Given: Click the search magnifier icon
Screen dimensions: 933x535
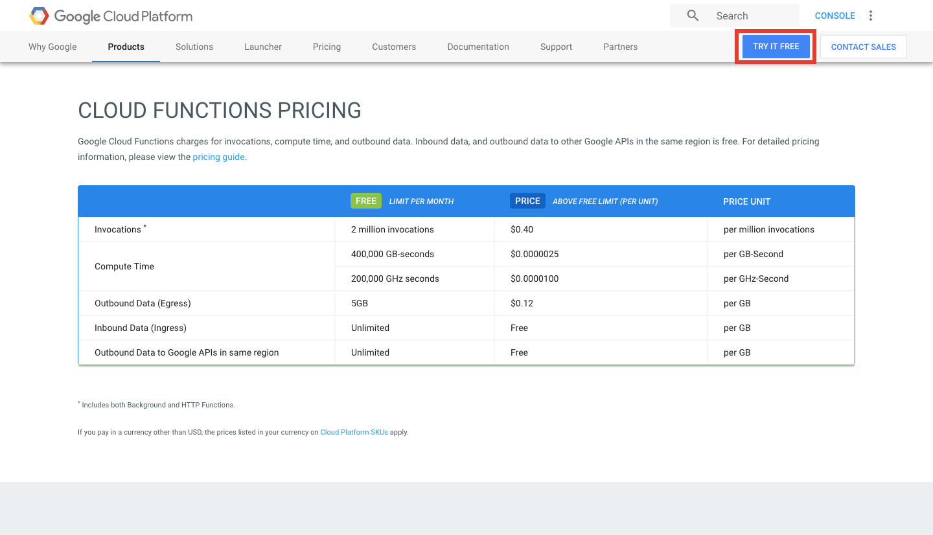Looking at the screenshot, I should pyautogui.click(x=692, y=15).
